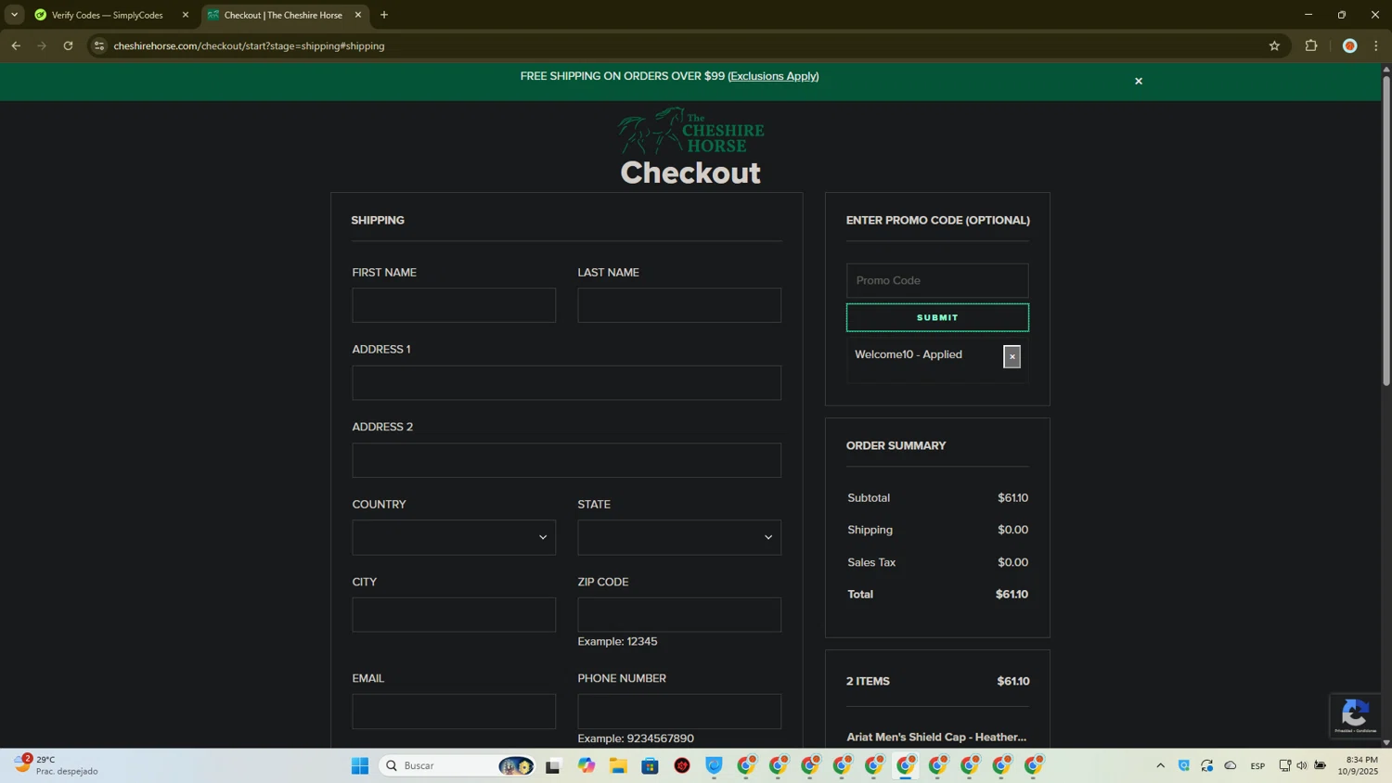This screenshot has height=783, width=1392.
Task: Focus the Address 2 field
Action: tap(566, 460)
